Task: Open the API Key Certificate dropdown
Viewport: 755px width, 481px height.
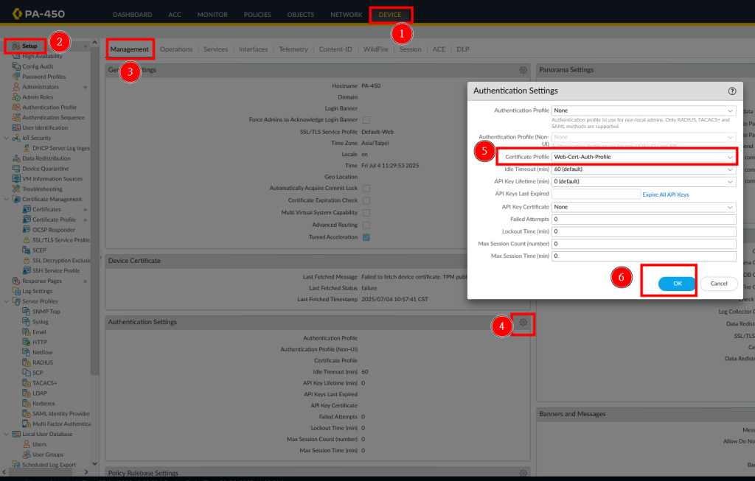Action: 644,207
